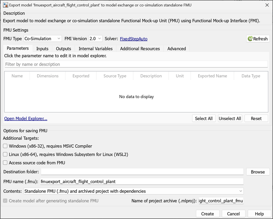
Task: Switch to the Inputs tab
Action: (42, 49)
